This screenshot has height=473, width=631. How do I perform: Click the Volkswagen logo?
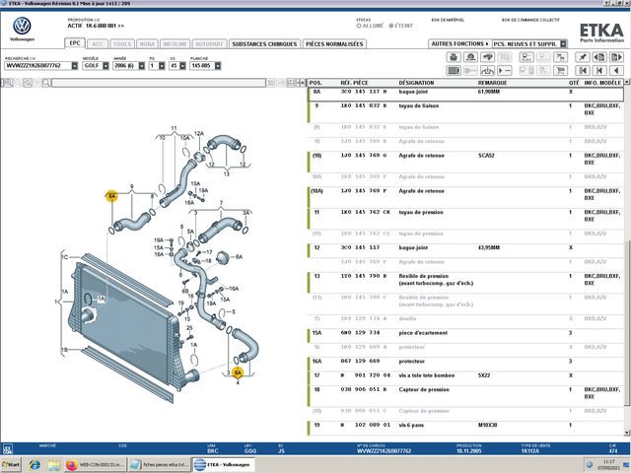pyautogui.click(x=22, y=27)
